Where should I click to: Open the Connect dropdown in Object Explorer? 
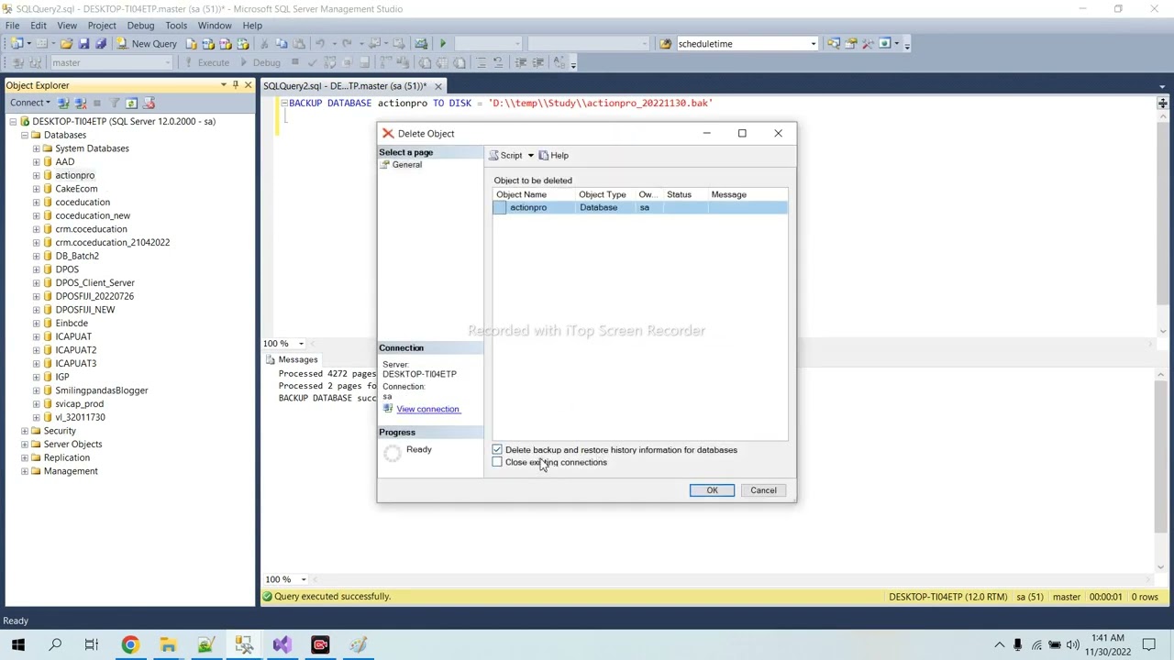pos(29,103)
